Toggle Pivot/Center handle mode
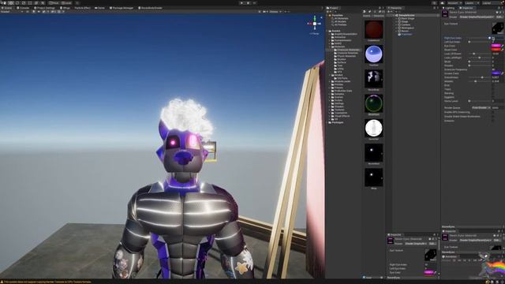 [54, 3]
